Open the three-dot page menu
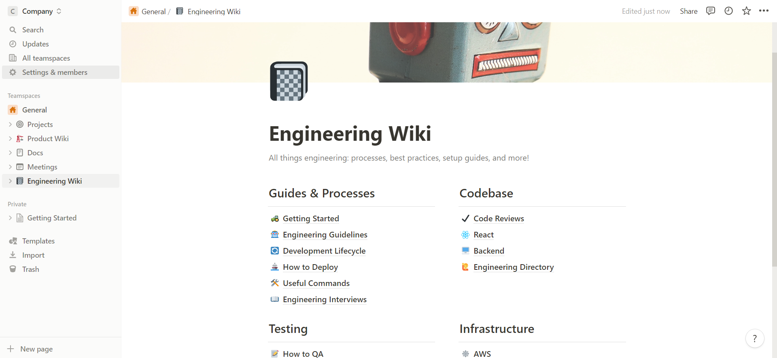The width and height of the screenshot is (777, 358). click(x=764, y=11)
